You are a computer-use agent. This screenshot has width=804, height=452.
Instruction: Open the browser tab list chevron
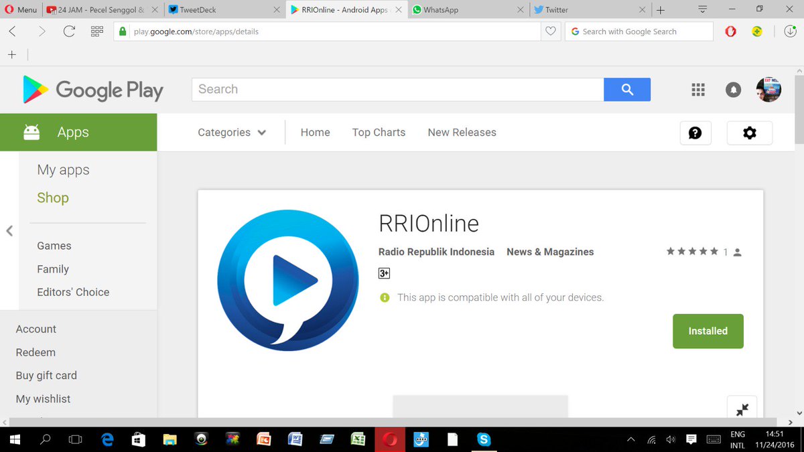tap(701, 9)
